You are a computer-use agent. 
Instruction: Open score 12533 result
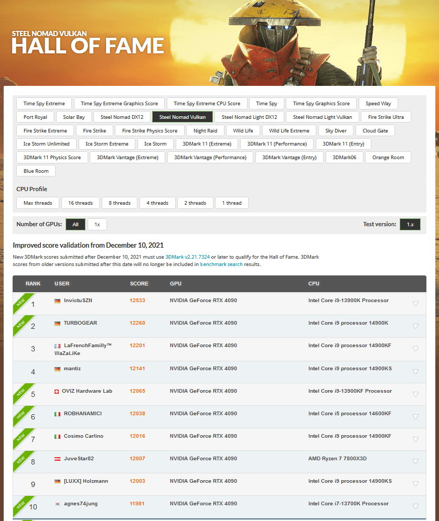click(x=137, y=301)
